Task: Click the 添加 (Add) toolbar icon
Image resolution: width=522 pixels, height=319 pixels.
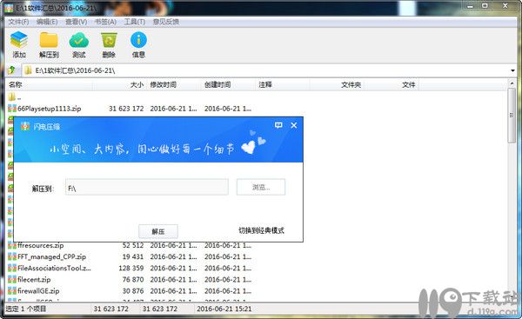Action: [18, 40]
